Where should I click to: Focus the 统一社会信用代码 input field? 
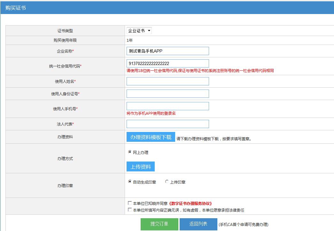coord(167,63)
